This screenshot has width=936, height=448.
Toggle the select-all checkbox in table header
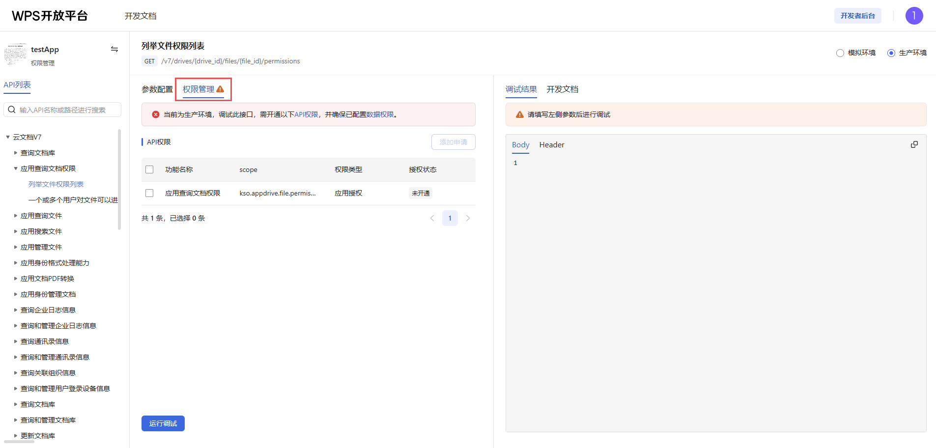[149, 169]
